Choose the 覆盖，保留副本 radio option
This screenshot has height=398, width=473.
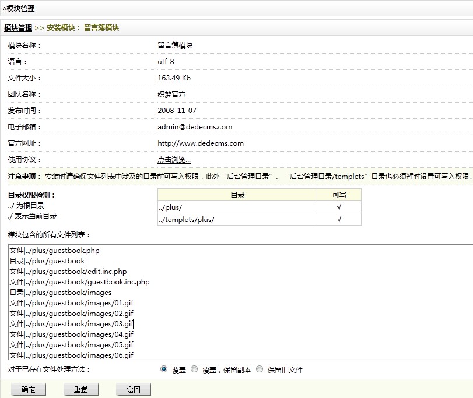(194, 369)
